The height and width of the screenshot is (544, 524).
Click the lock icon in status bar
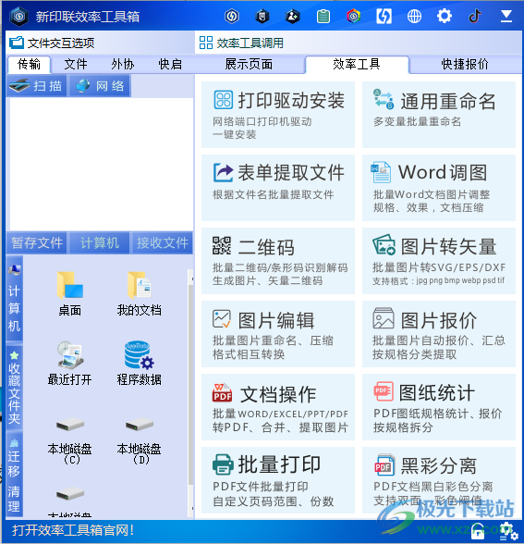478,531
